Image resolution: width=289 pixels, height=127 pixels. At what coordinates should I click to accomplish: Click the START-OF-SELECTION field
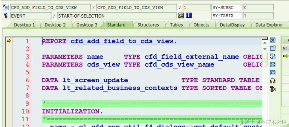point(117,16)
